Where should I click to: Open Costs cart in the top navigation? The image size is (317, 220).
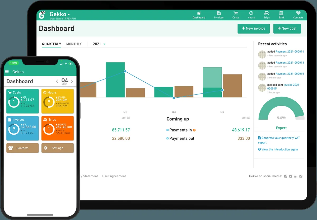point(236,15)
